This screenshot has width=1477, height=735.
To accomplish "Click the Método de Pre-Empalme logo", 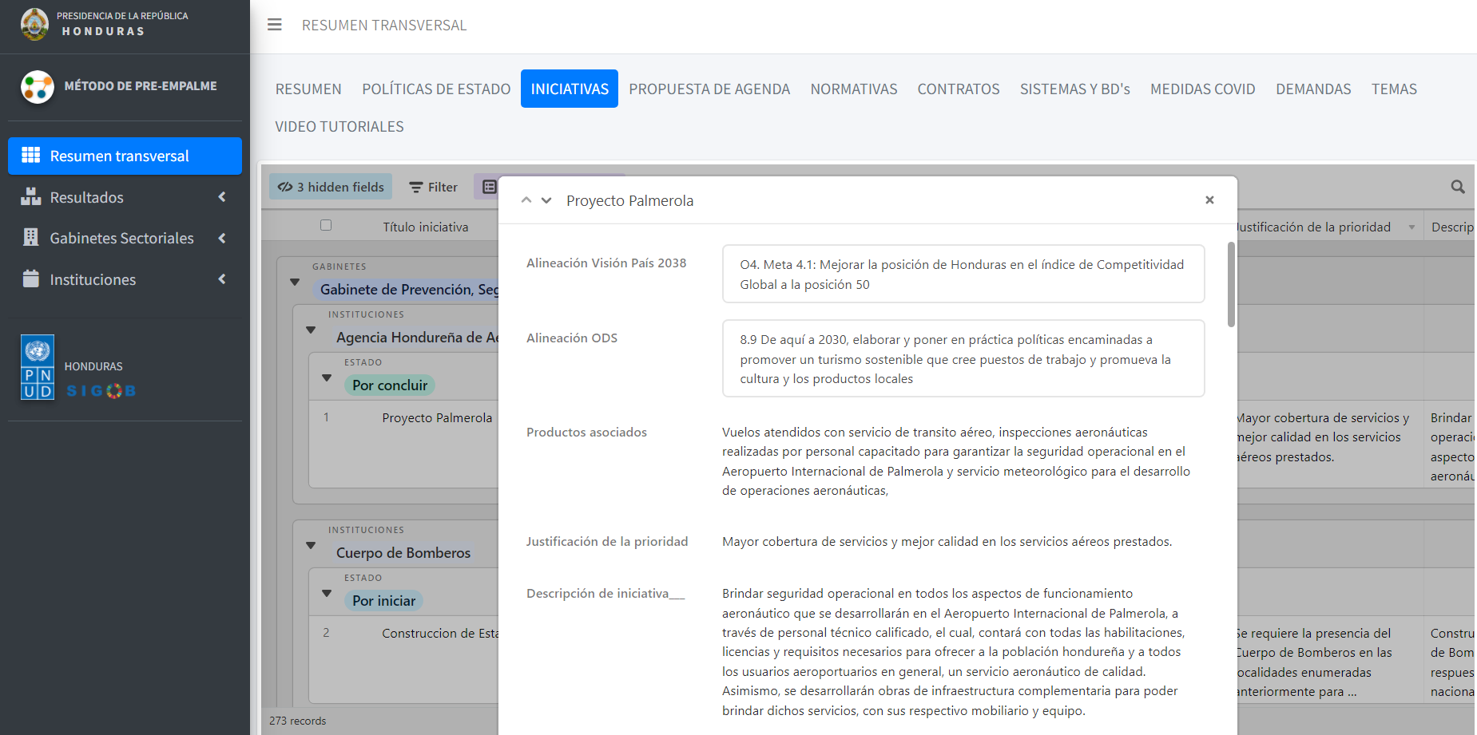I will click(x=38, y=86).
